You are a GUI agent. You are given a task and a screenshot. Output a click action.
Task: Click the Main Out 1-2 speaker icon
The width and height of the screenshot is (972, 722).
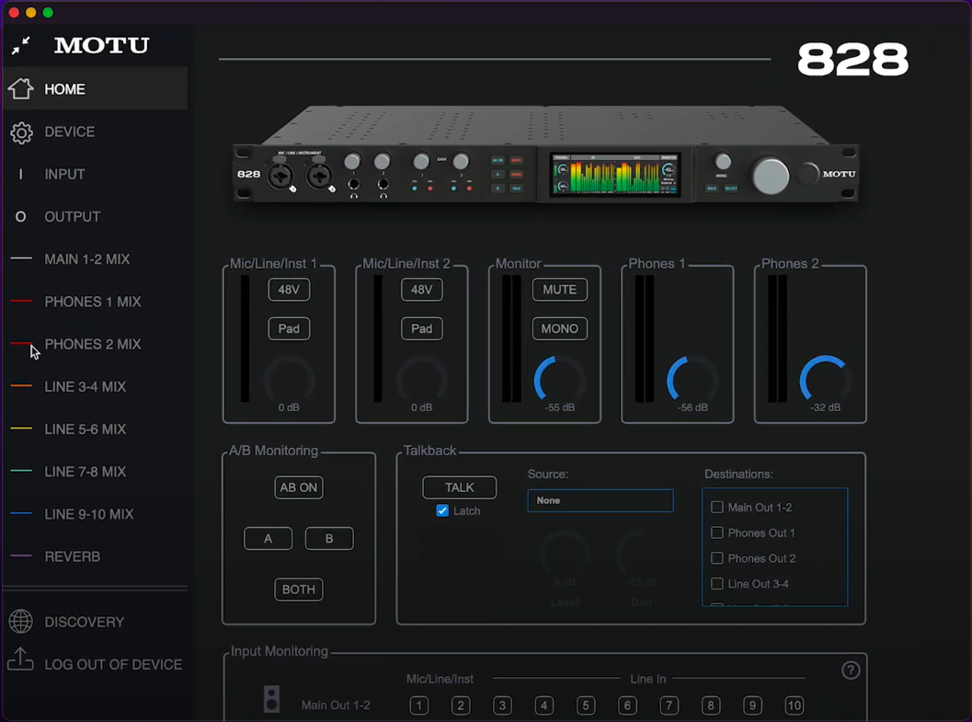click(271, 698)
